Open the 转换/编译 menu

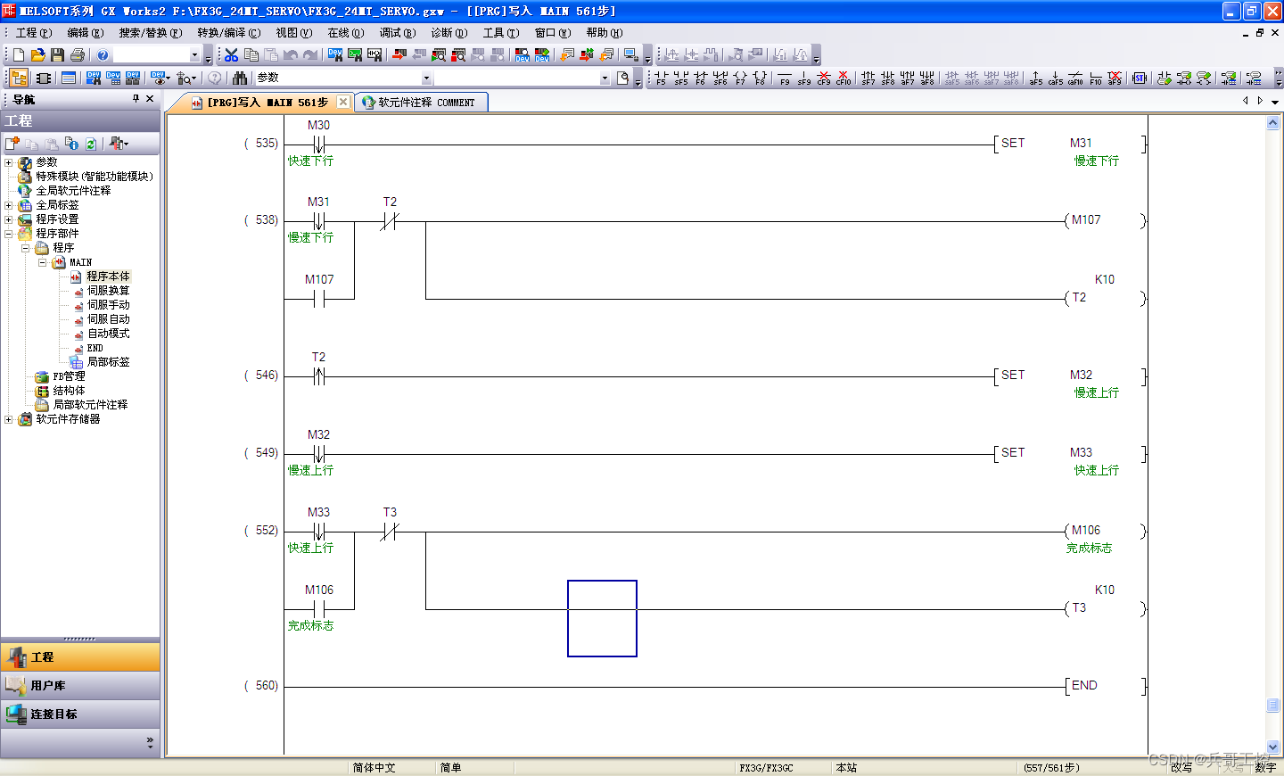(x=229, y=33)
